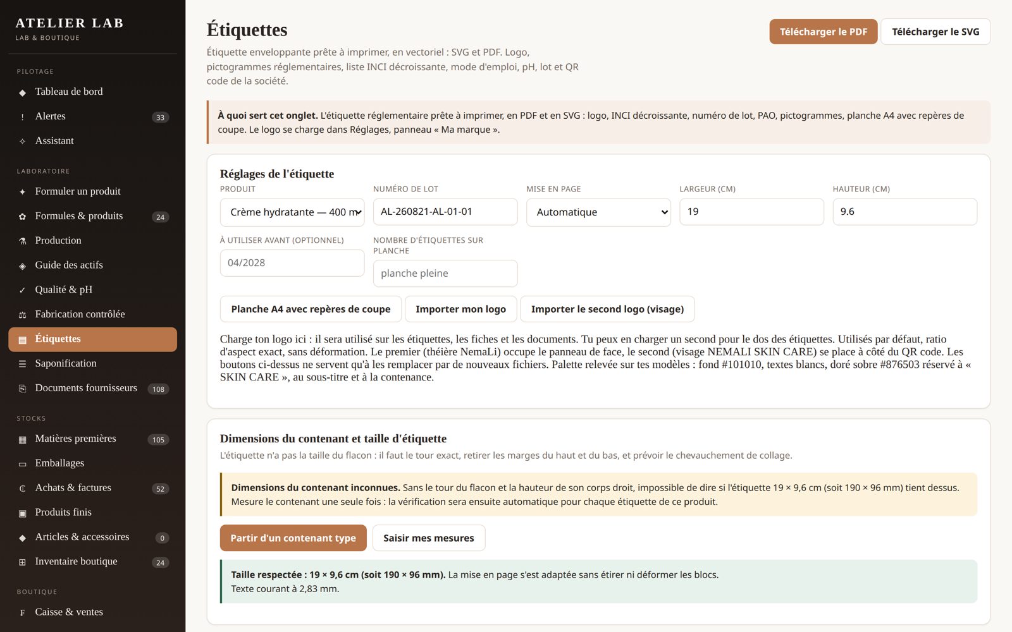The image size is (1012, 632).
Task: Open the Production sidebar entry
Action: click(92, 241)
